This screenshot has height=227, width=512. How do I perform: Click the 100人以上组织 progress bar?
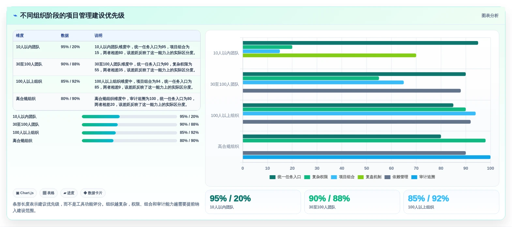point(129,133)
